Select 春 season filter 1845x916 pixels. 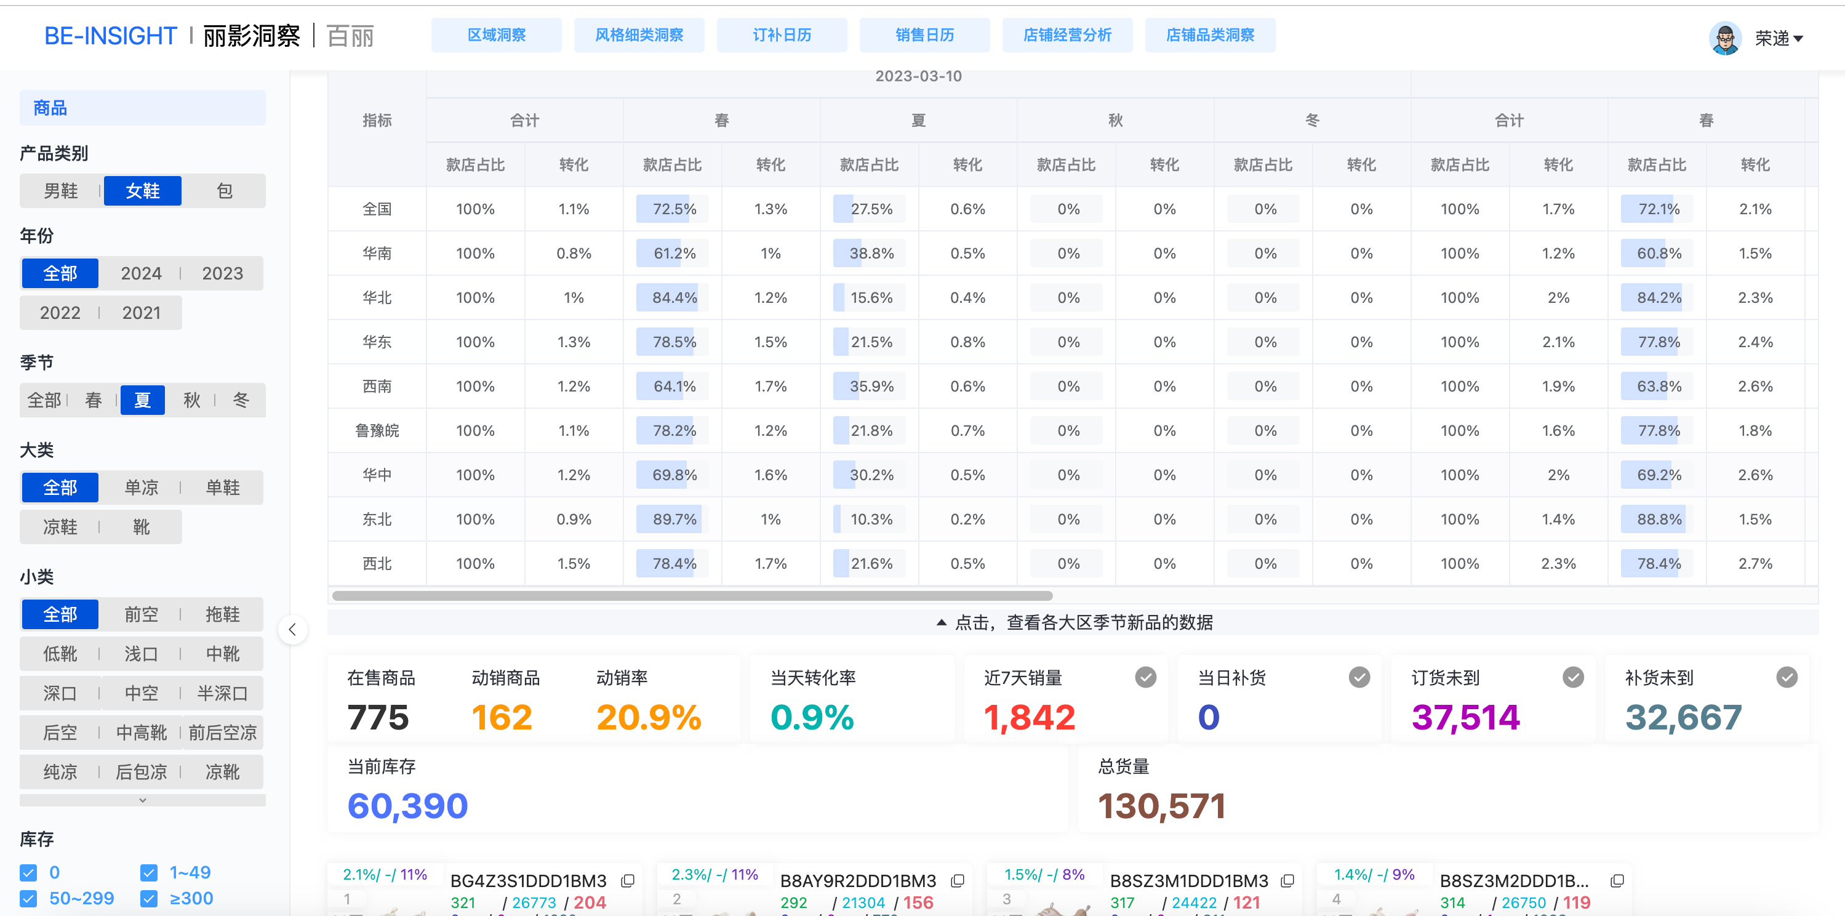93,400
